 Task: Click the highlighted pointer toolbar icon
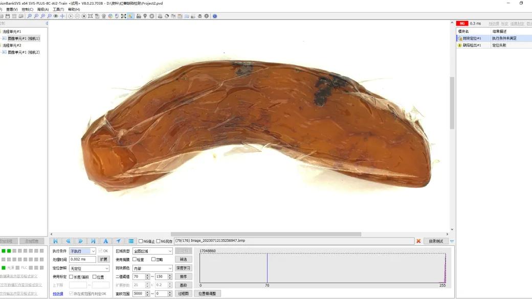130,16
